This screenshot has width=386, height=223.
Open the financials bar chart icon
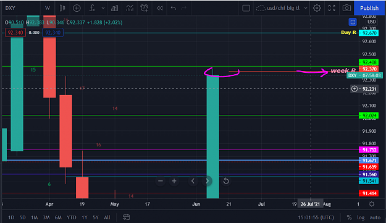pos(114,8)
